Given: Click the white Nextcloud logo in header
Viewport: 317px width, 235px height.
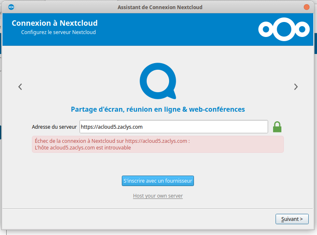Looking at the screenshot, I should pyautogui.click(x=284, y=29).
